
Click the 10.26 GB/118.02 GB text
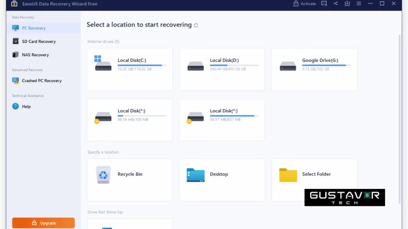(135, 69)
